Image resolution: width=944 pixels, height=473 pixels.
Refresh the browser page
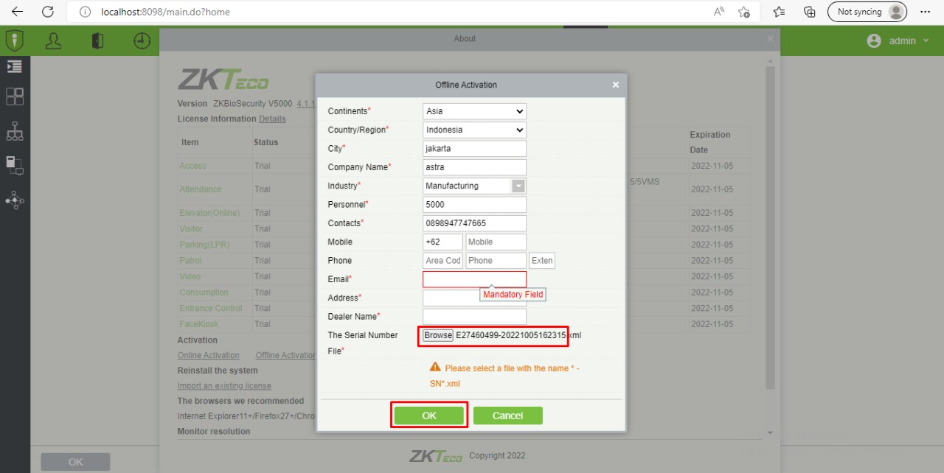(x=48, y=12)
